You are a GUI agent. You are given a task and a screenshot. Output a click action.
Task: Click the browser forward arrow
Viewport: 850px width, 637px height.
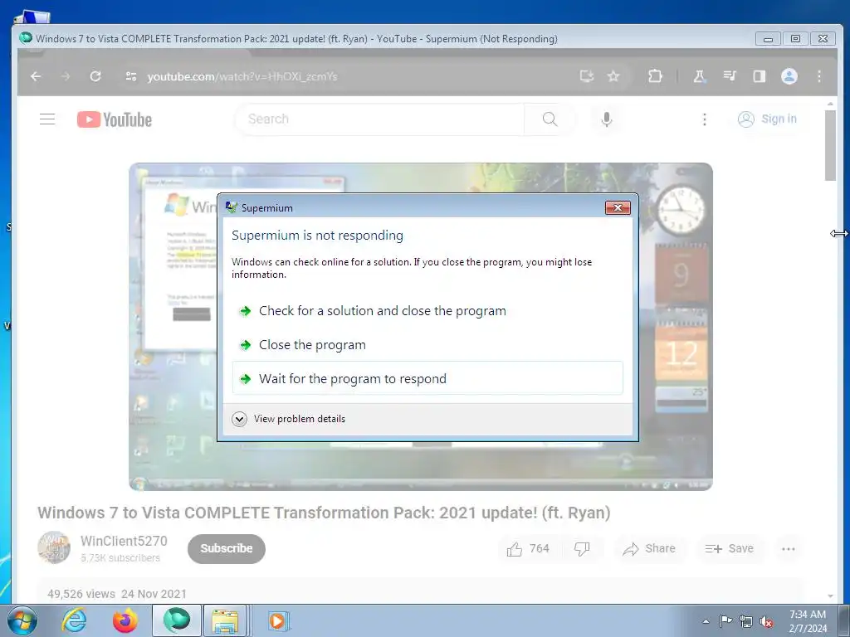click(x=66, y=76)
